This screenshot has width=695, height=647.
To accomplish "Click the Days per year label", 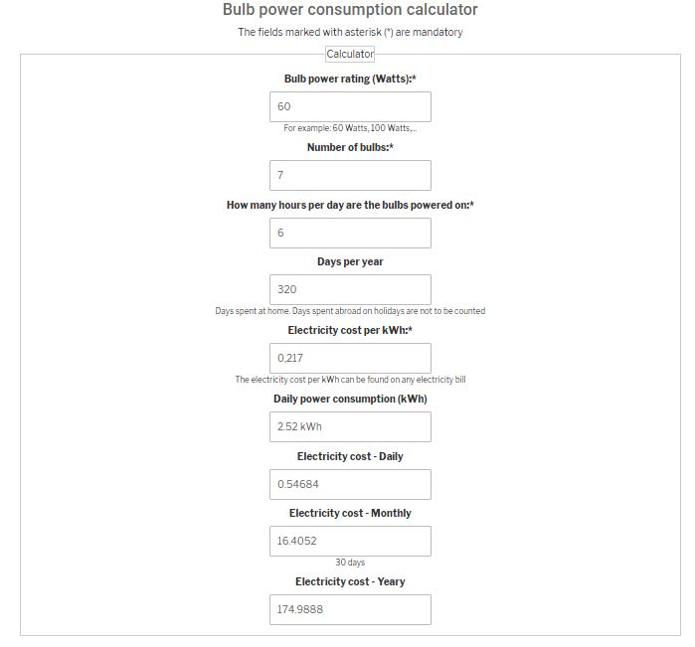I will (350, 262).
